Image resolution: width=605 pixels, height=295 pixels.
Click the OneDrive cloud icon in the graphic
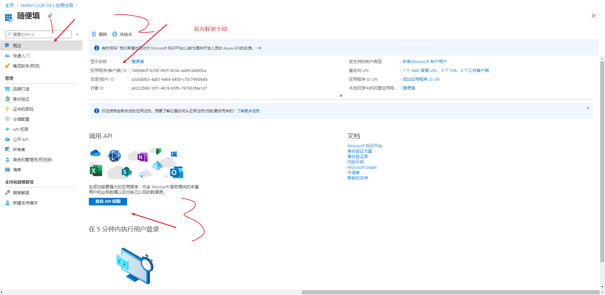coord(95,153)
